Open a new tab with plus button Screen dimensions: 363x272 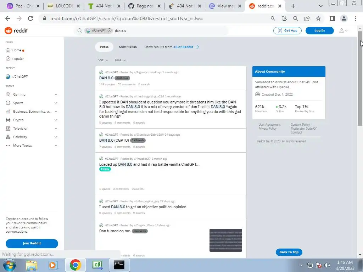pyautogui.click(x=293, y=6)
